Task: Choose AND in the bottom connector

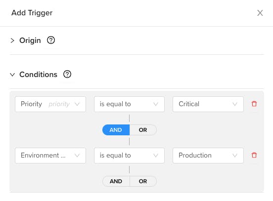Action: (116, 181)
